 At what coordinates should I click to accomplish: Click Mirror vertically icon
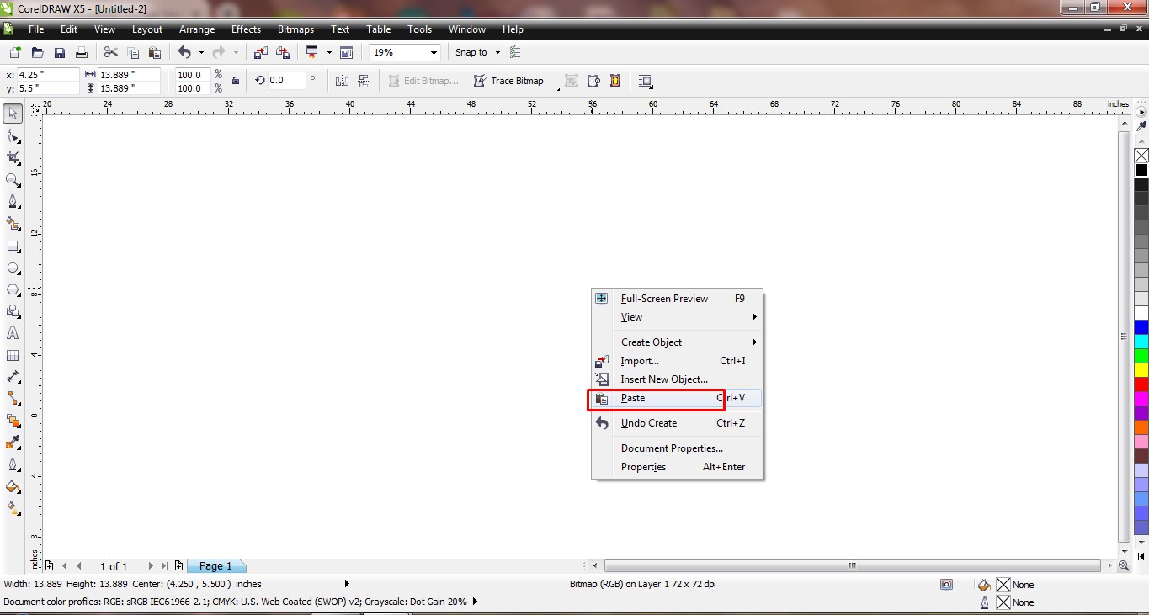364,81
